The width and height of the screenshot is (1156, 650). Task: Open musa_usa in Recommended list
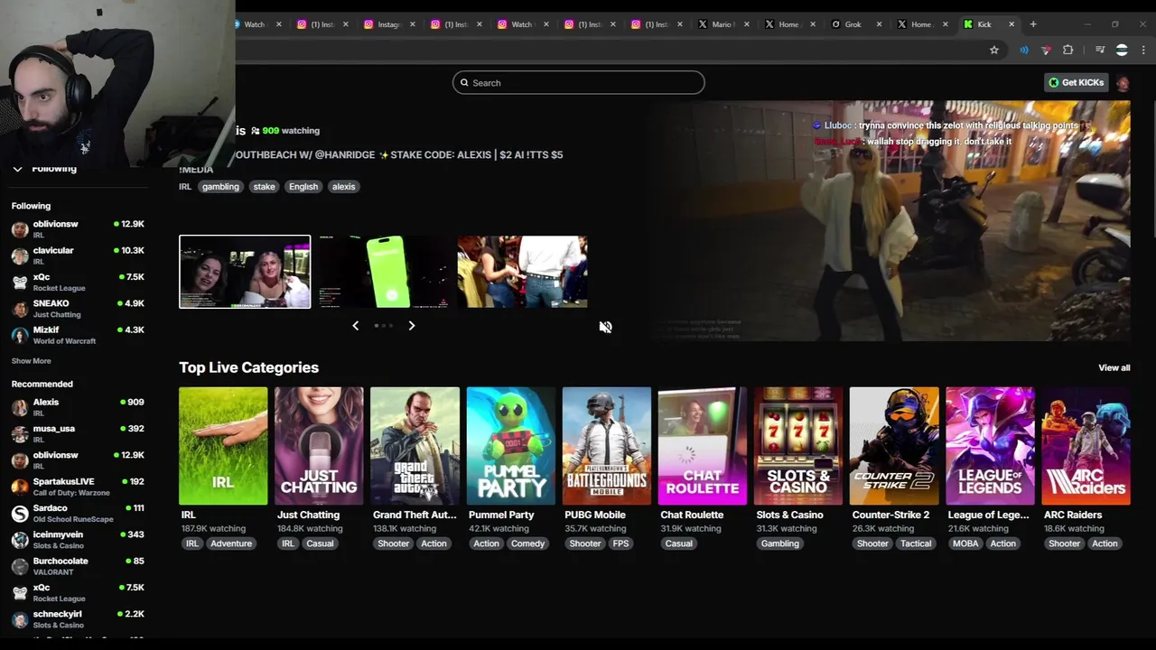[x=78, y=433]
